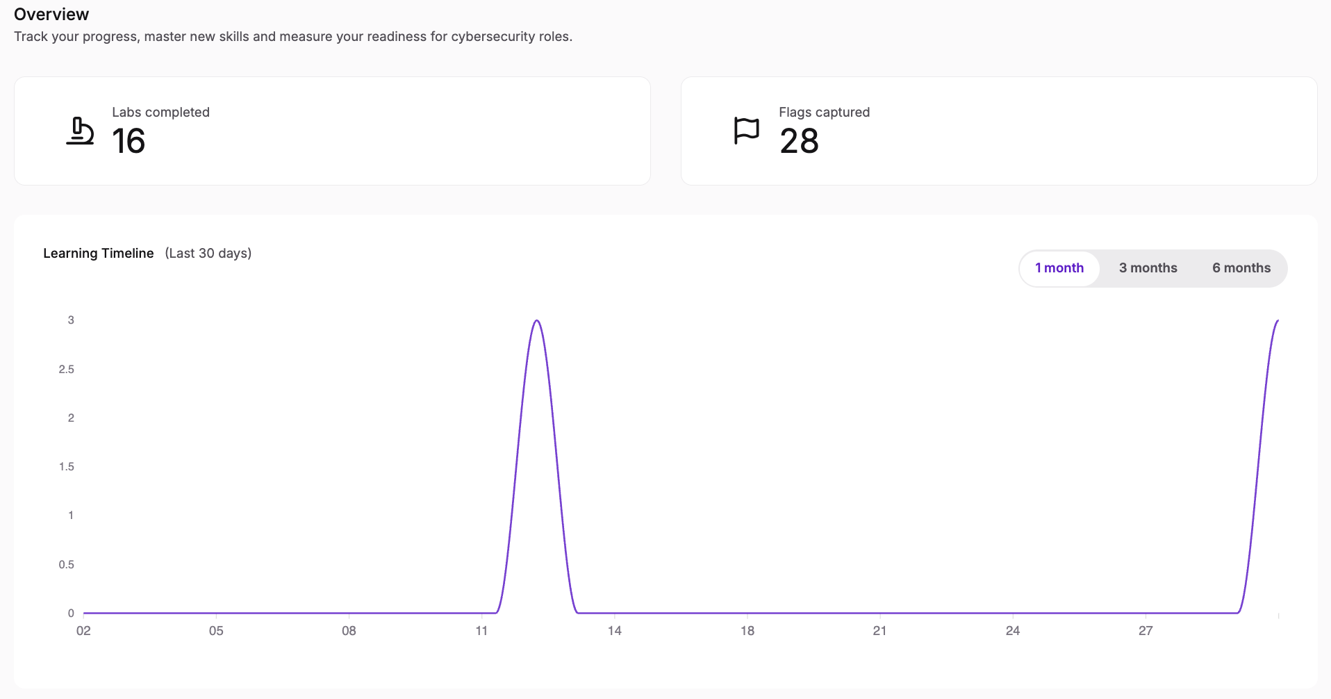Click the chart peak near day 12

[537, 321]
